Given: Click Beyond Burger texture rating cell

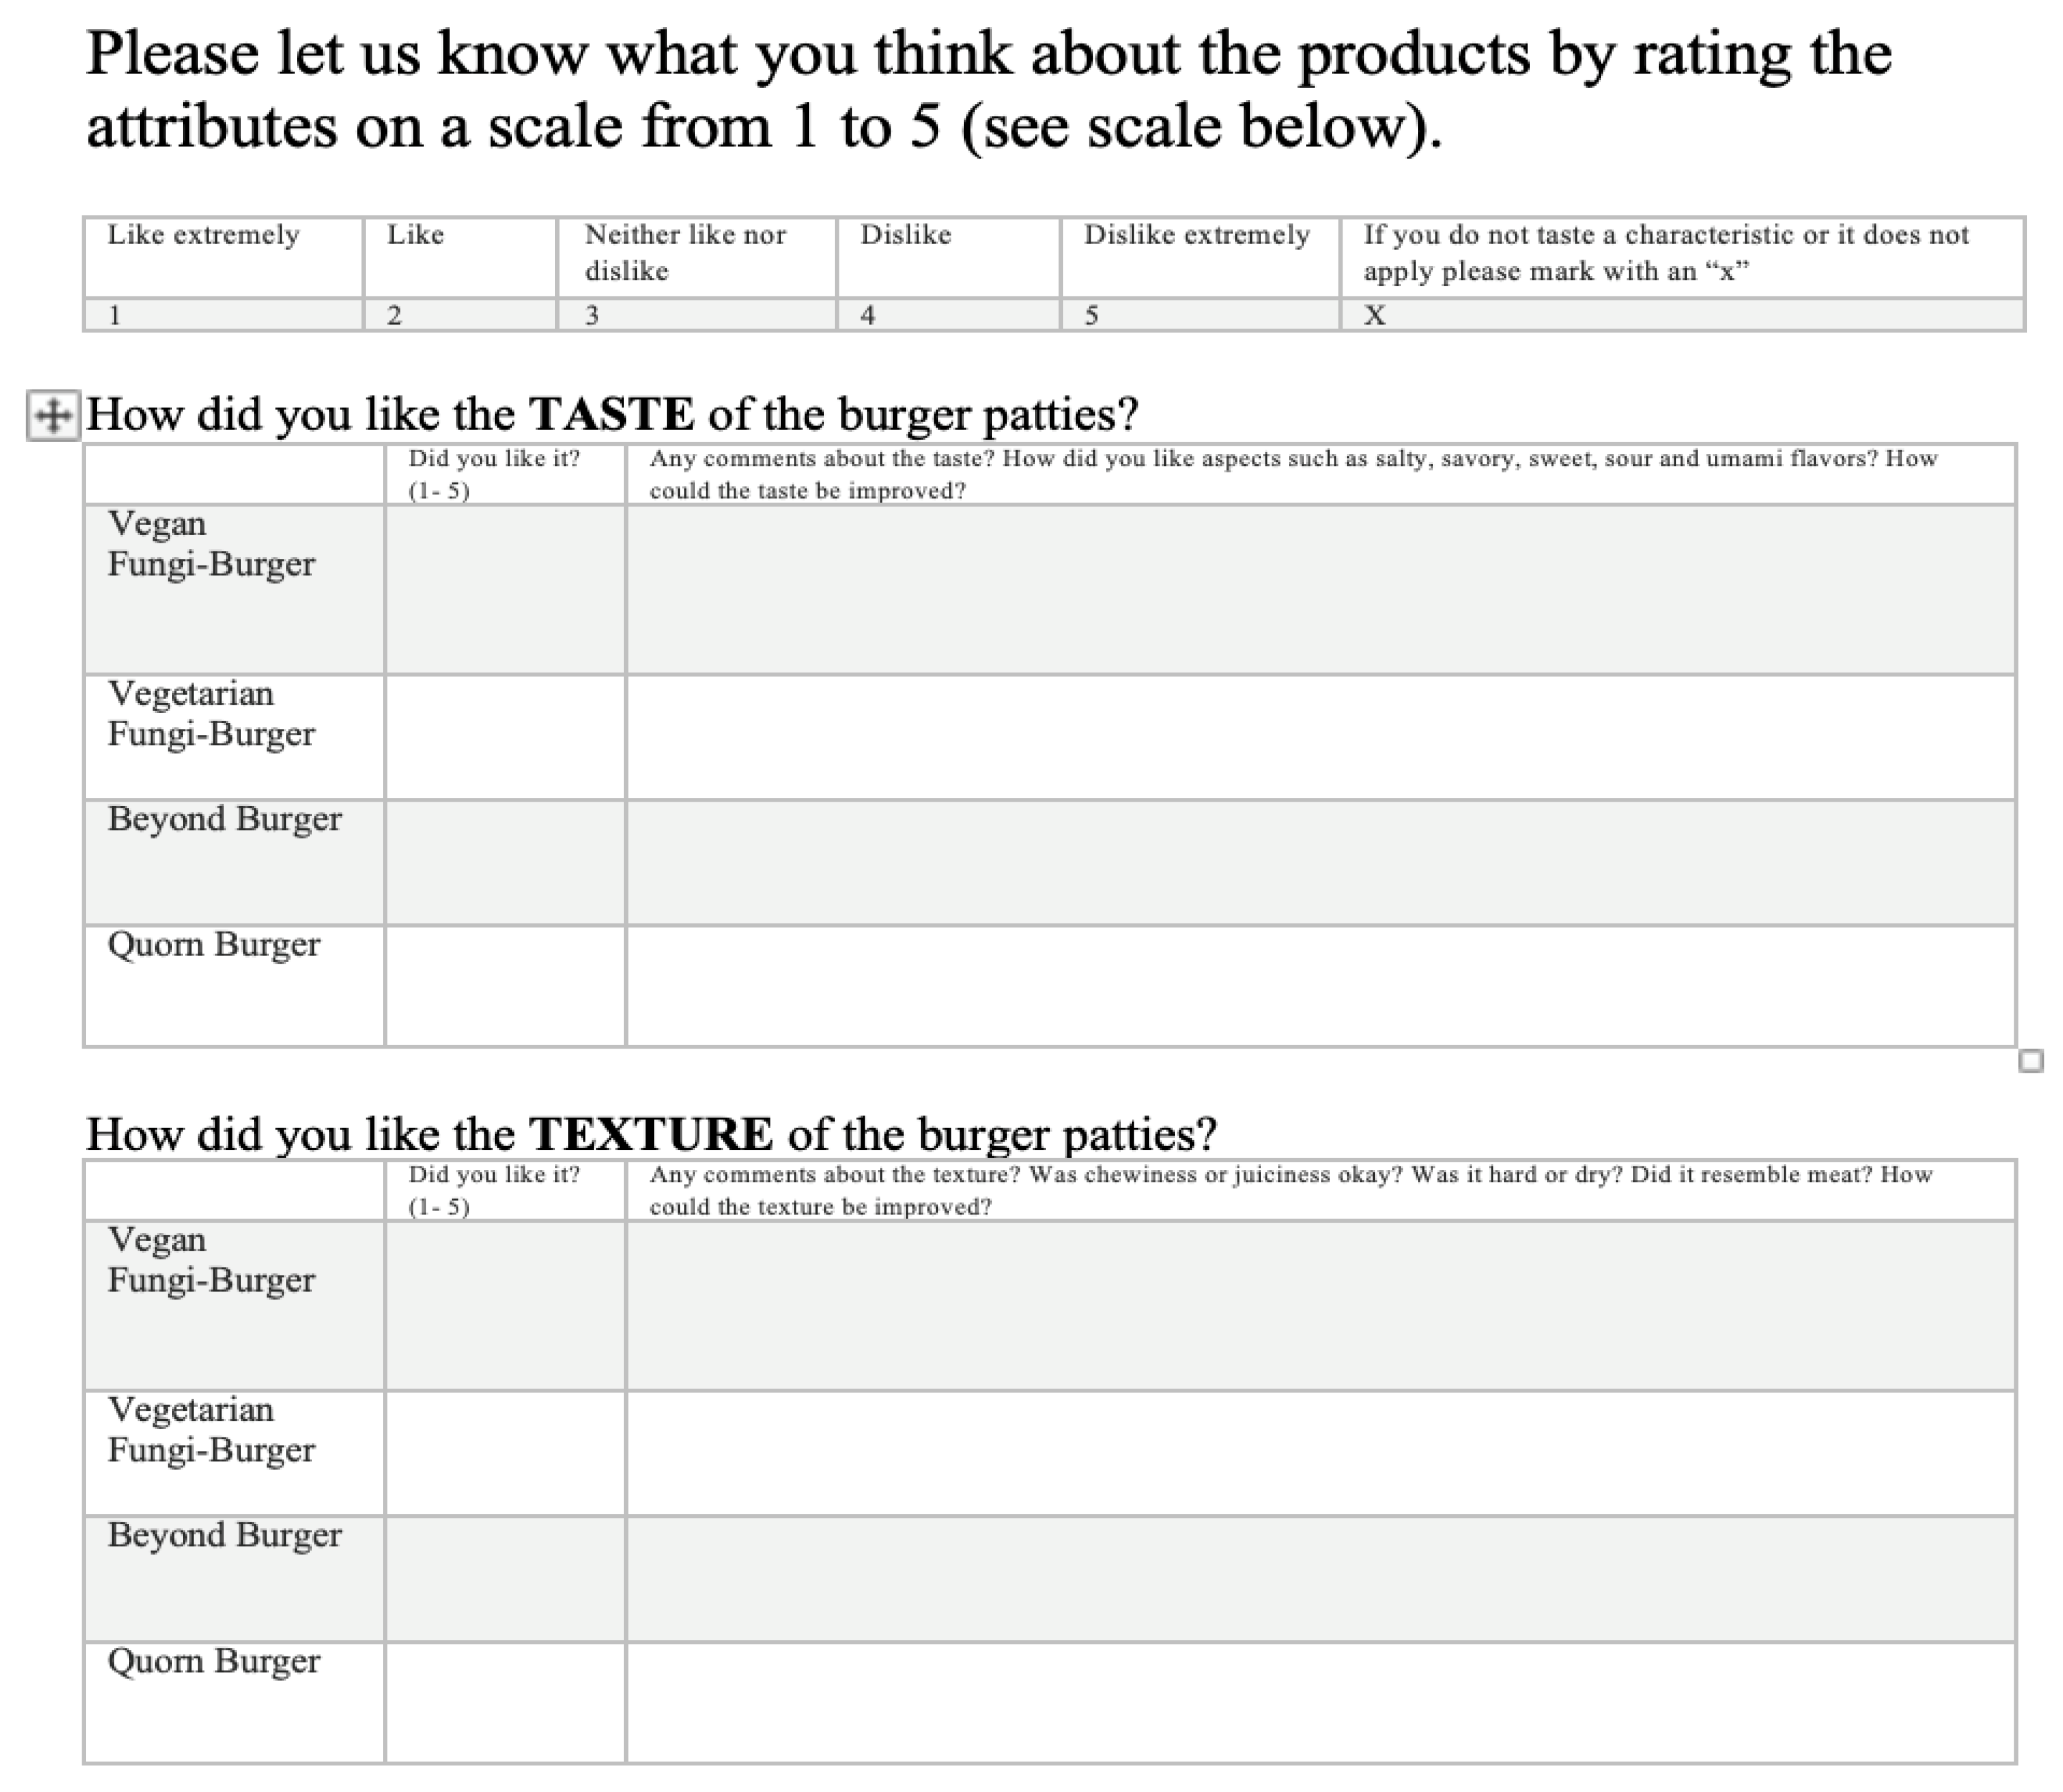Looking at the screenshot, I should click(505, 1579).
